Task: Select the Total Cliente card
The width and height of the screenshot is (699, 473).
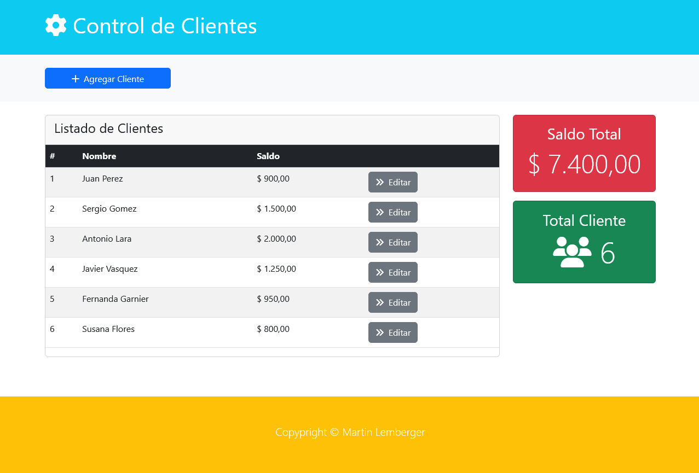Action: click(x=584, y=242)
